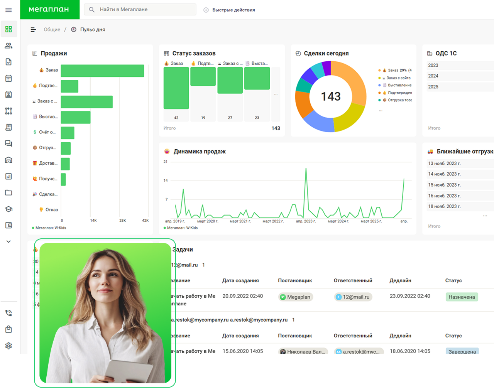Open the 2025 row in ОДС 1С
Viewport: 494px width, 388px height.
tap(460, 87)
